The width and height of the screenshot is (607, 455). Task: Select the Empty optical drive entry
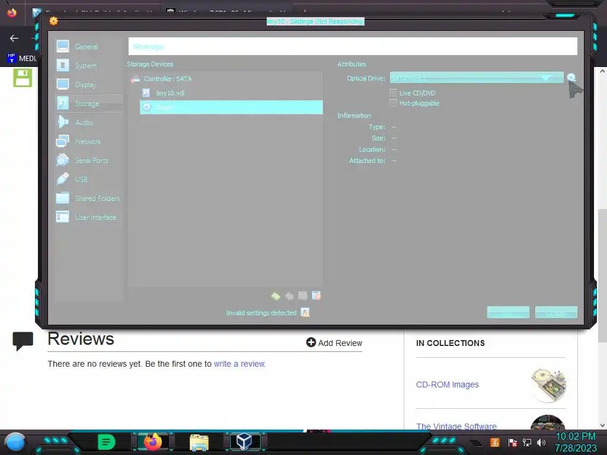click(232, 107)
